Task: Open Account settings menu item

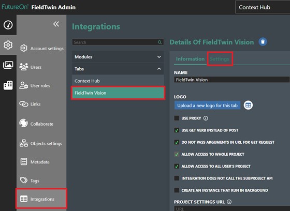Action: point(41,48)
